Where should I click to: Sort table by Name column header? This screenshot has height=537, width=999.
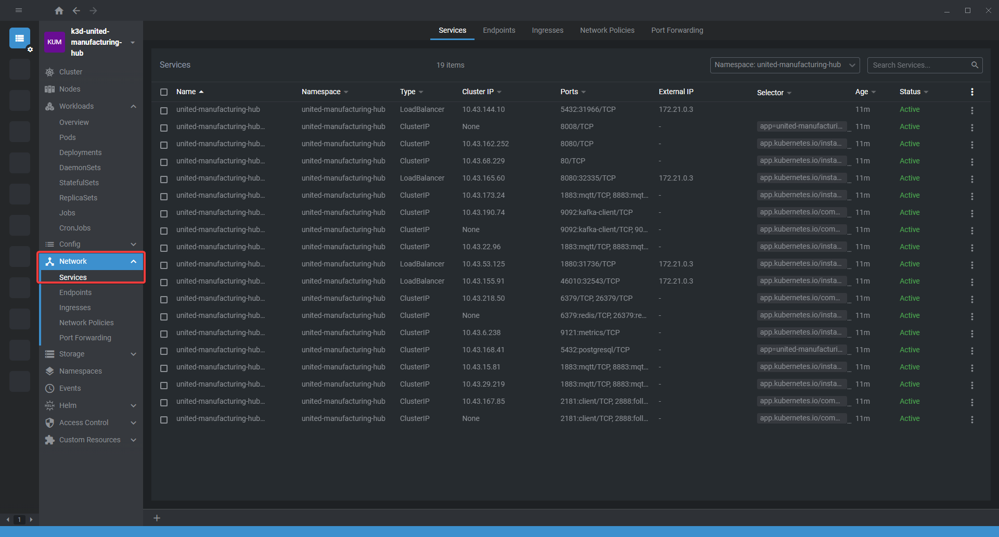click(189, 92)
